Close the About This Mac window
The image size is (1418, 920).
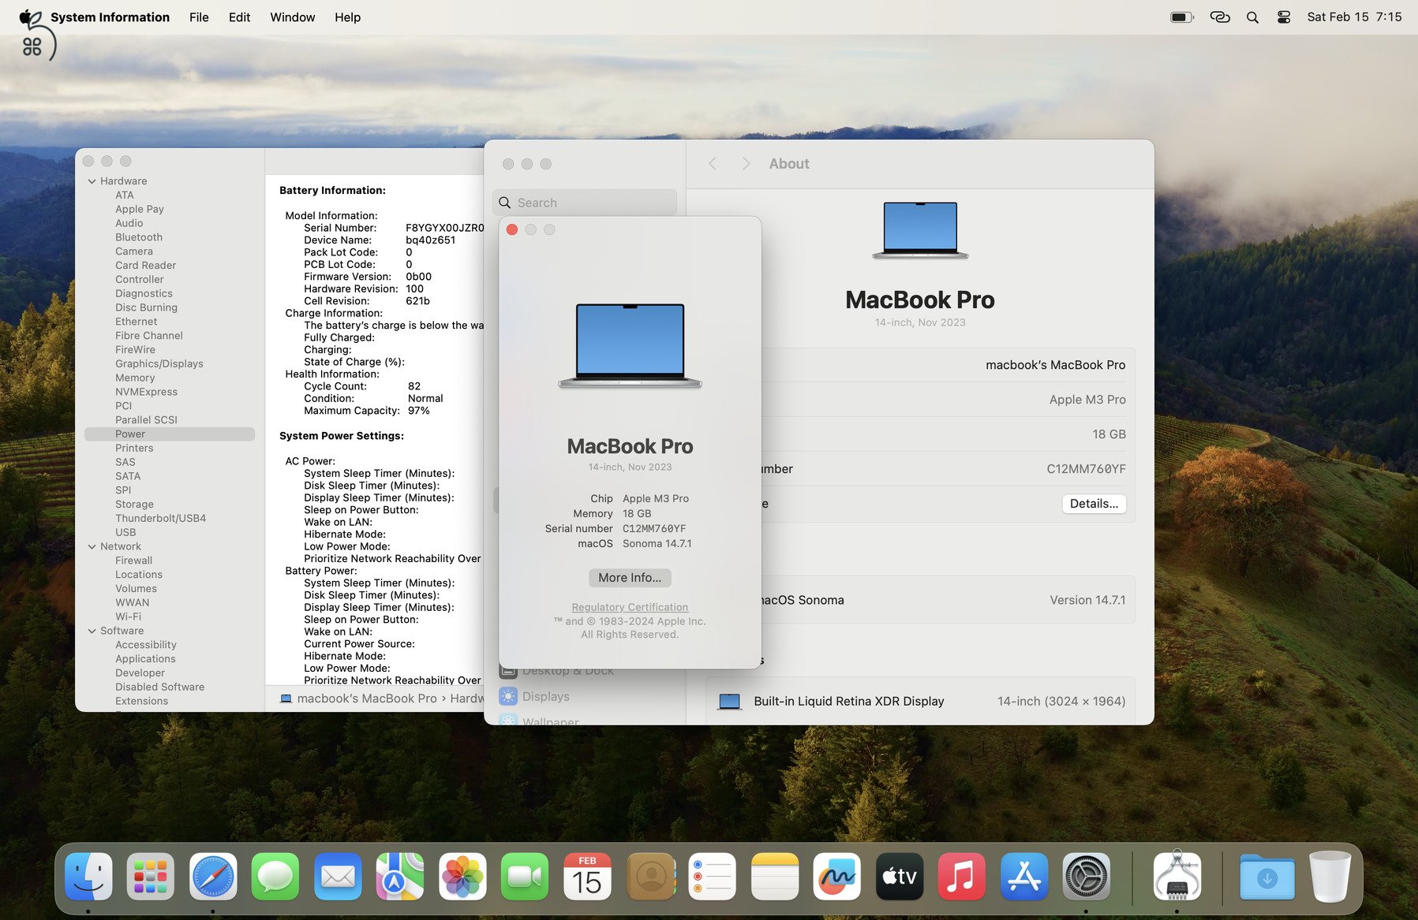[512, 229]
